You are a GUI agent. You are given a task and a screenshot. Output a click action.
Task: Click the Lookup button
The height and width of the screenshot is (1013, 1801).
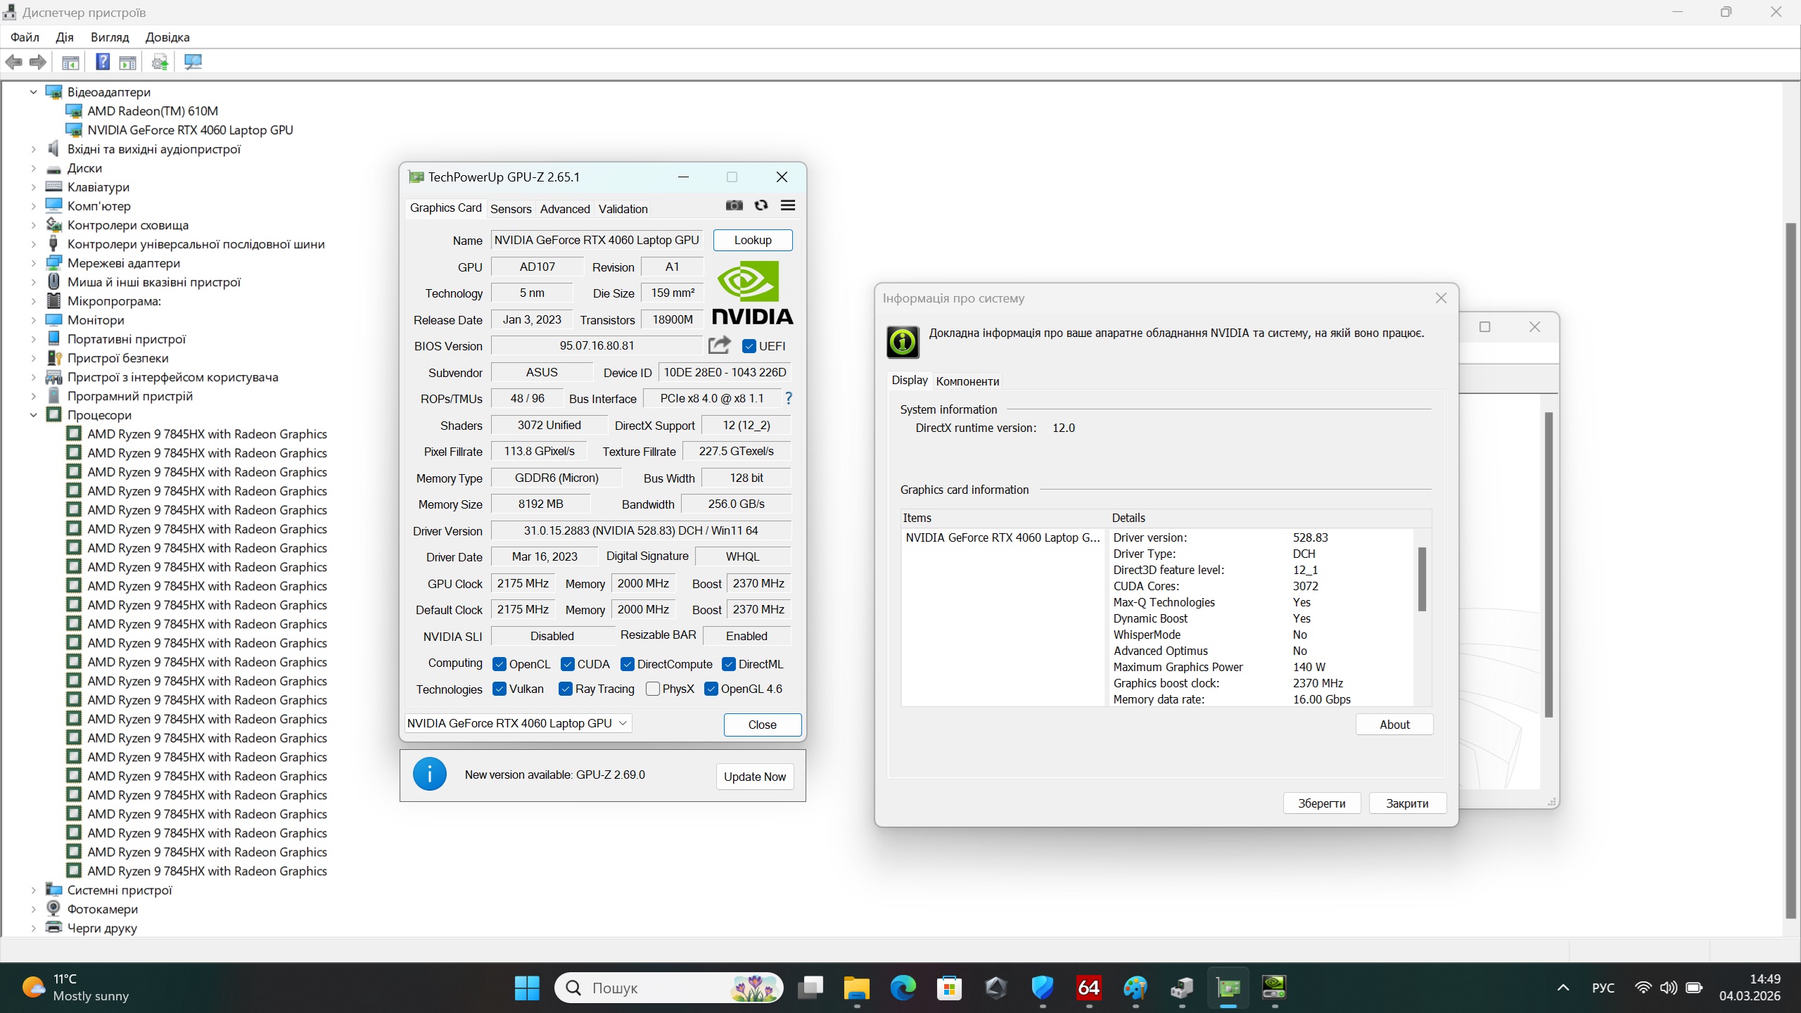pyautogui.click(x=752, y=240)
